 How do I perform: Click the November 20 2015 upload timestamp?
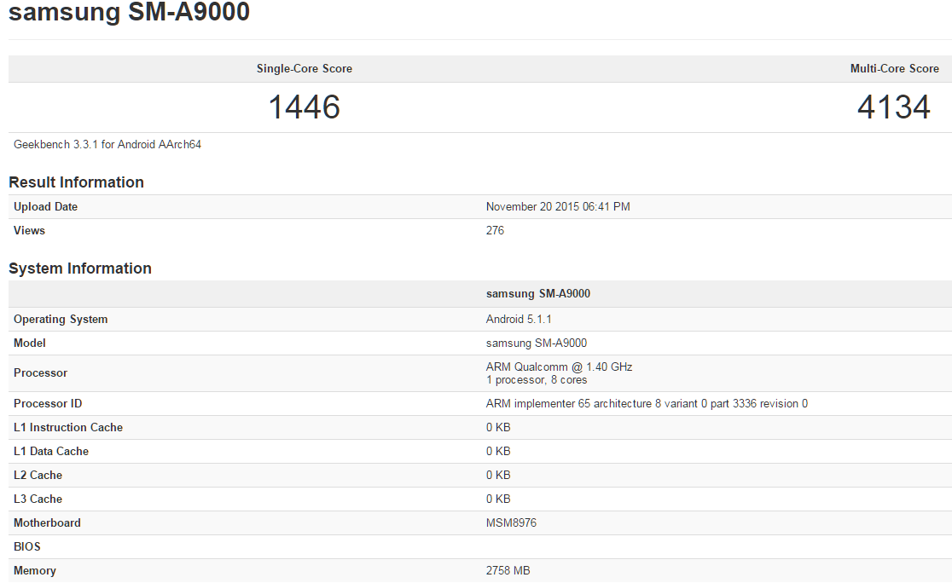point(556,206)
